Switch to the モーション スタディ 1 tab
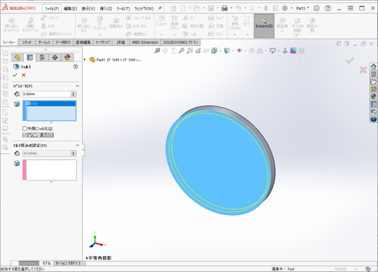The image size is (378, 272). pyautogui.click(x=68, y=263)
